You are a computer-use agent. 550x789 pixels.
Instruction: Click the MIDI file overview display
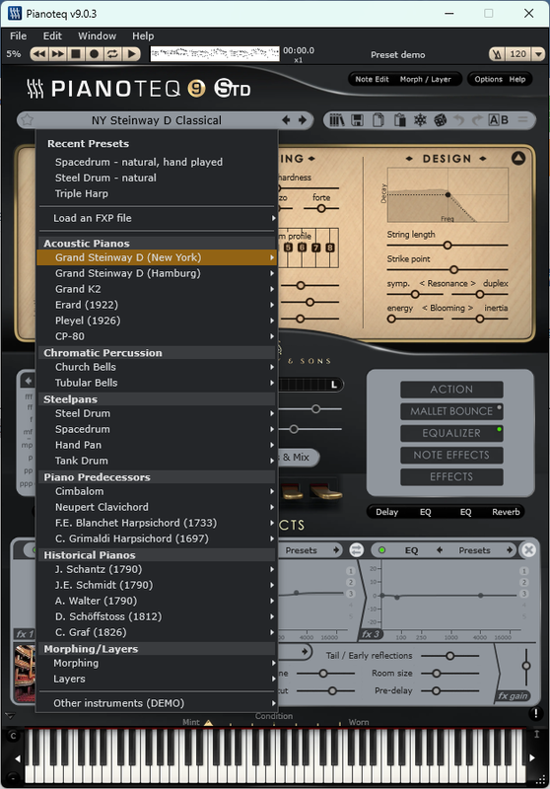coord(215,53)
